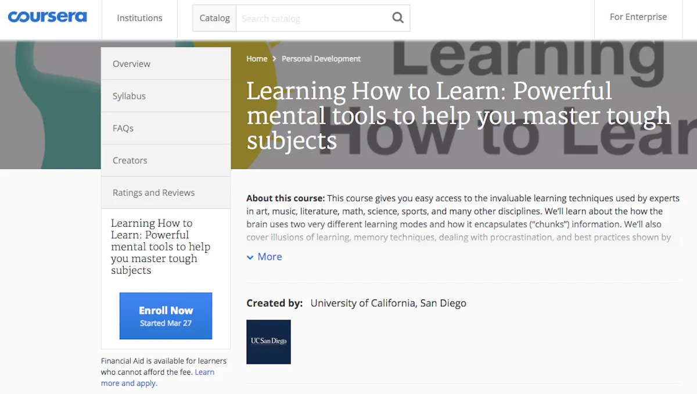Open the Catalog dropdown
Viewport: 697px width, 394px height.
pos(214,18)
